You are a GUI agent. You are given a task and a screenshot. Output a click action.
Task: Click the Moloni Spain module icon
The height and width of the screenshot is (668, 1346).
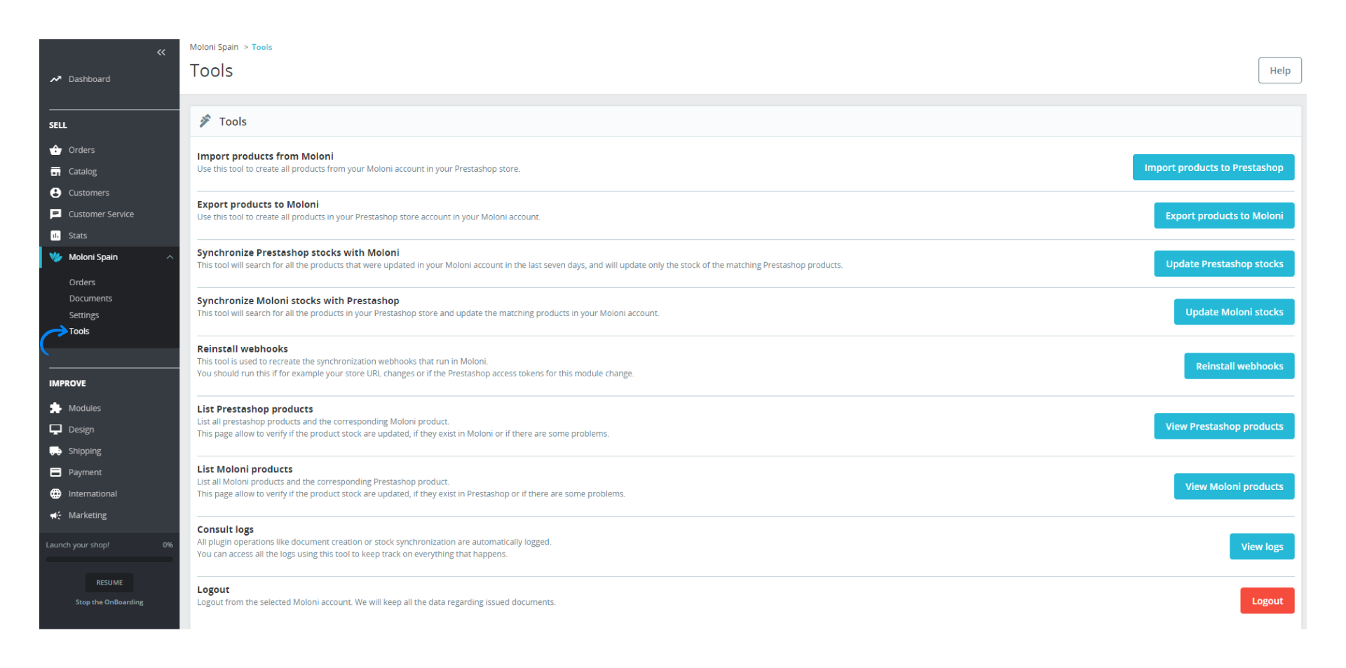coord(56,257)
